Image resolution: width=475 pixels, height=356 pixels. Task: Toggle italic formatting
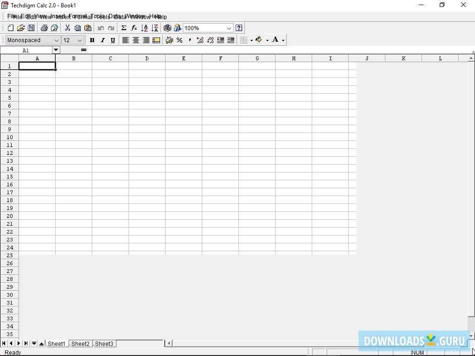(102, 40)
